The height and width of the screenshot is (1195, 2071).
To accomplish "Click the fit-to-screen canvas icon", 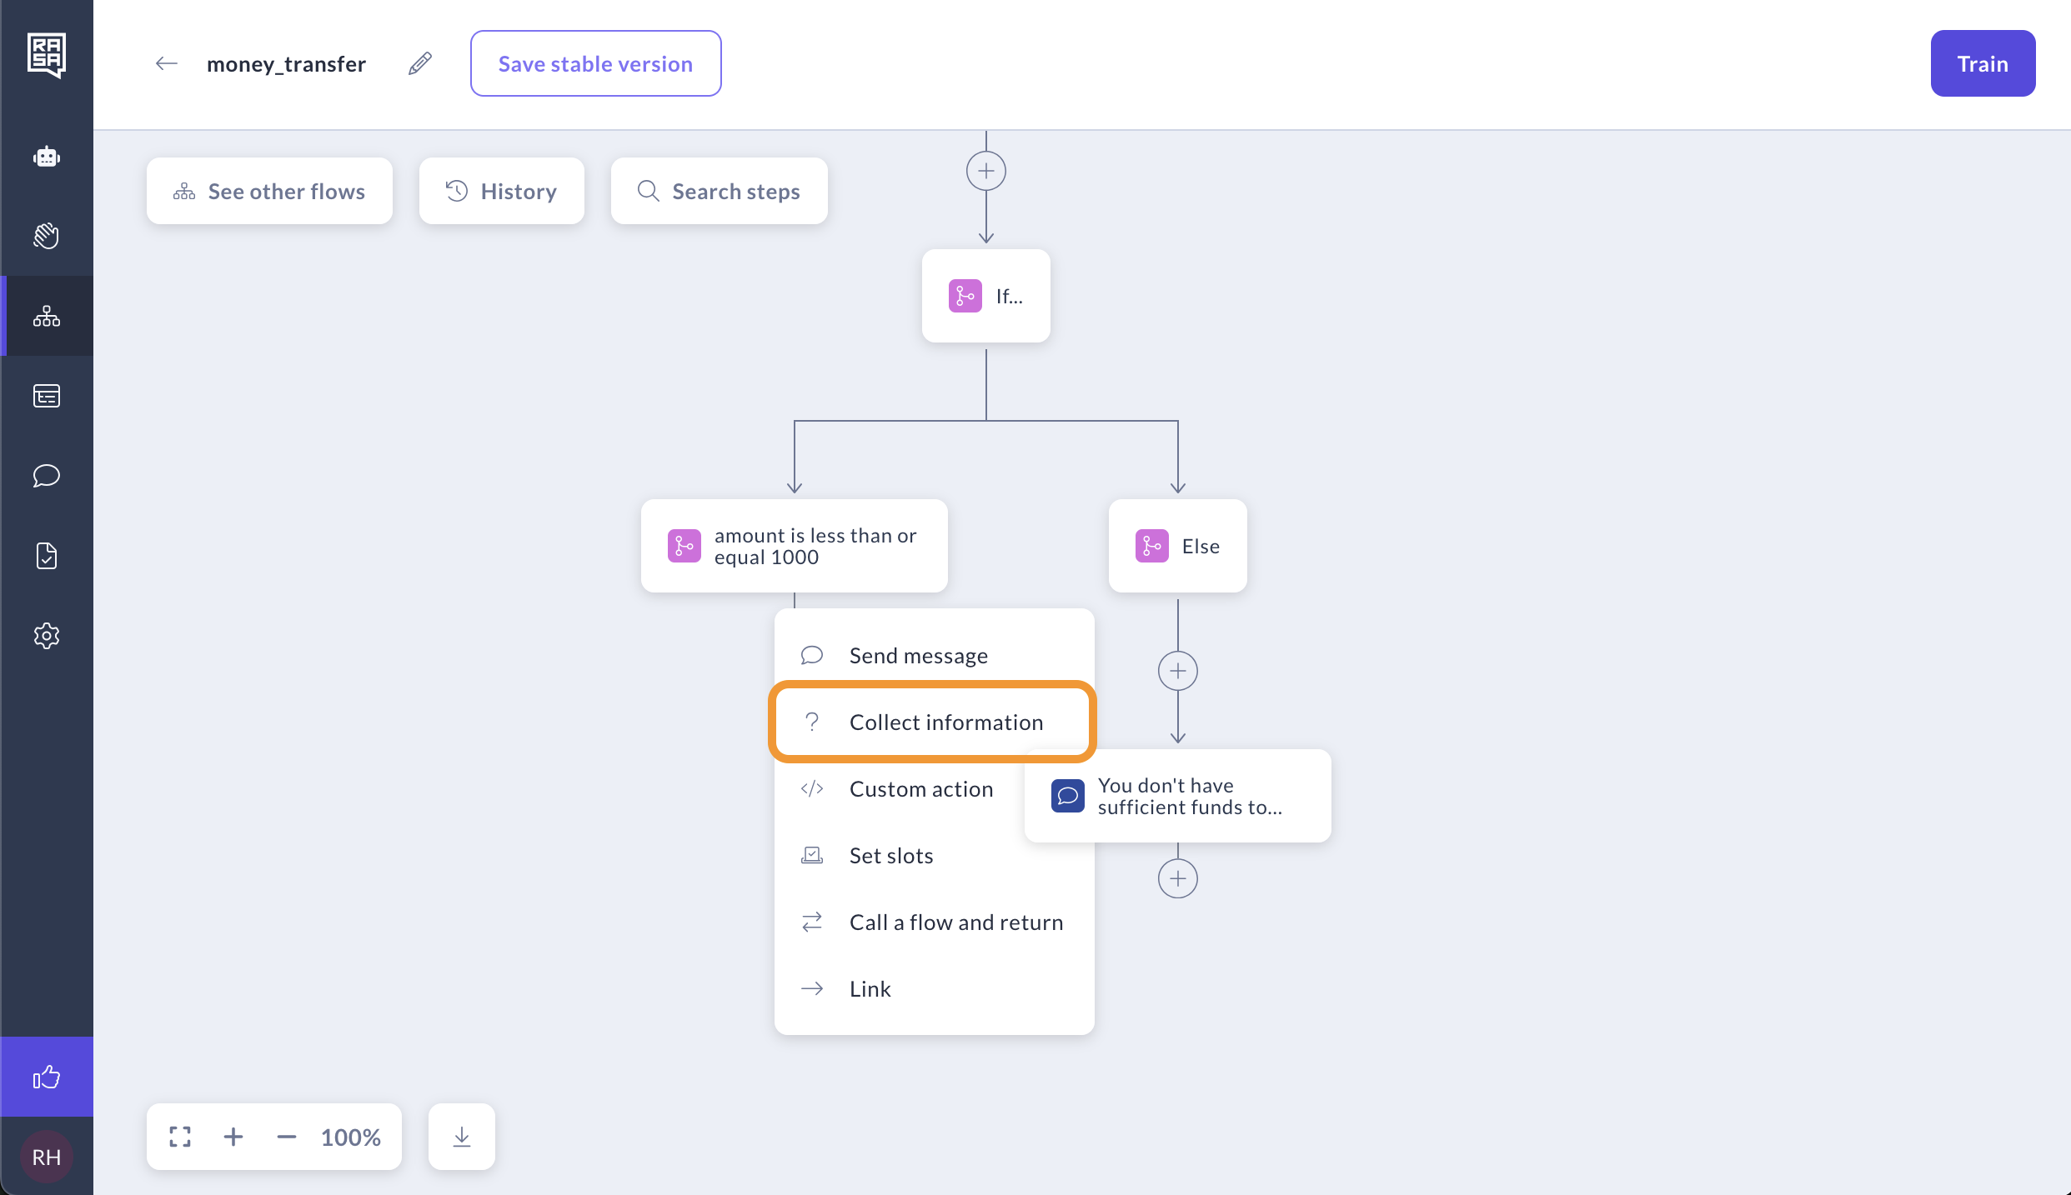I will click(180, 1137).
